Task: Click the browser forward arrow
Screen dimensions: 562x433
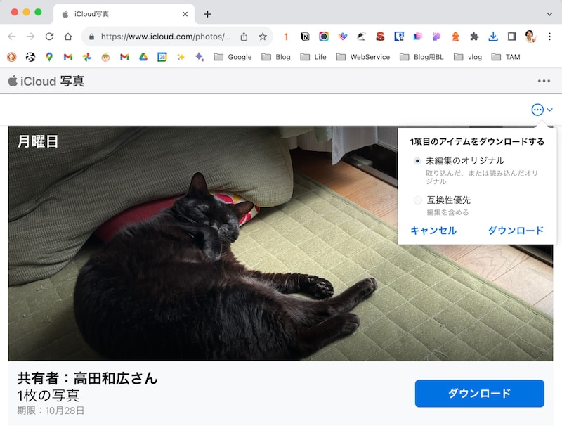Action: click(30, 37)
